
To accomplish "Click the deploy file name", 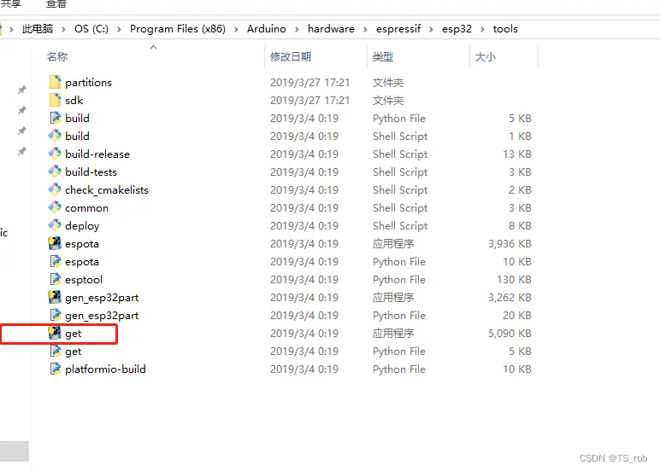I will 82,226.
